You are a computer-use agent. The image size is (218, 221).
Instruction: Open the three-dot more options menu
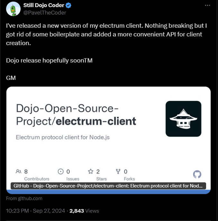tap(208, 6)
